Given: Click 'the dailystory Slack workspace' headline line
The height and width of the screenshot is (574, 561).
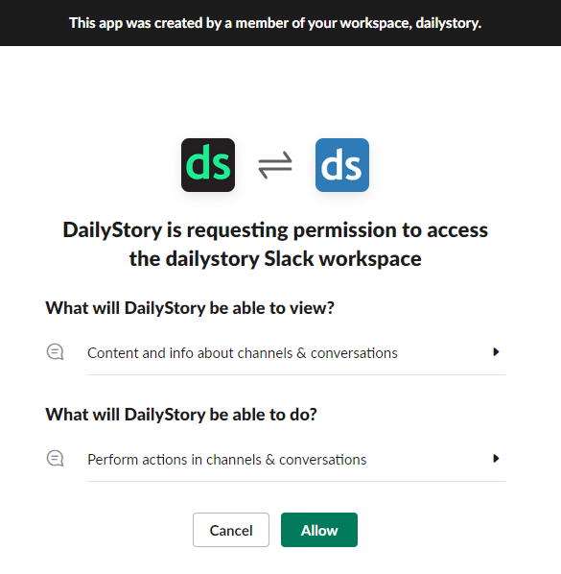Looking at the screenshot, I should (275, 259).
